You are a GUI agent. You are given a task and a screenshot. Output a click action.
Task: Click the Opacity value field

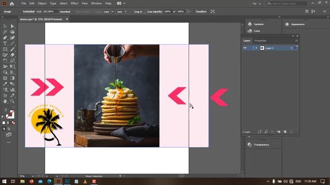pyautogui.click(x=168, y=11)
